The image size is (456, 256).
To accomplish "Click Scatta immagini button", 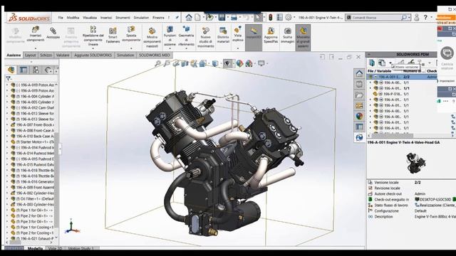I will pyautogui.click(x=287, y=35).
